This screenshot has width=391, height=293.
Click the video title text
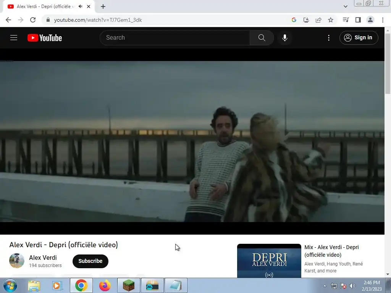[64, 245]
